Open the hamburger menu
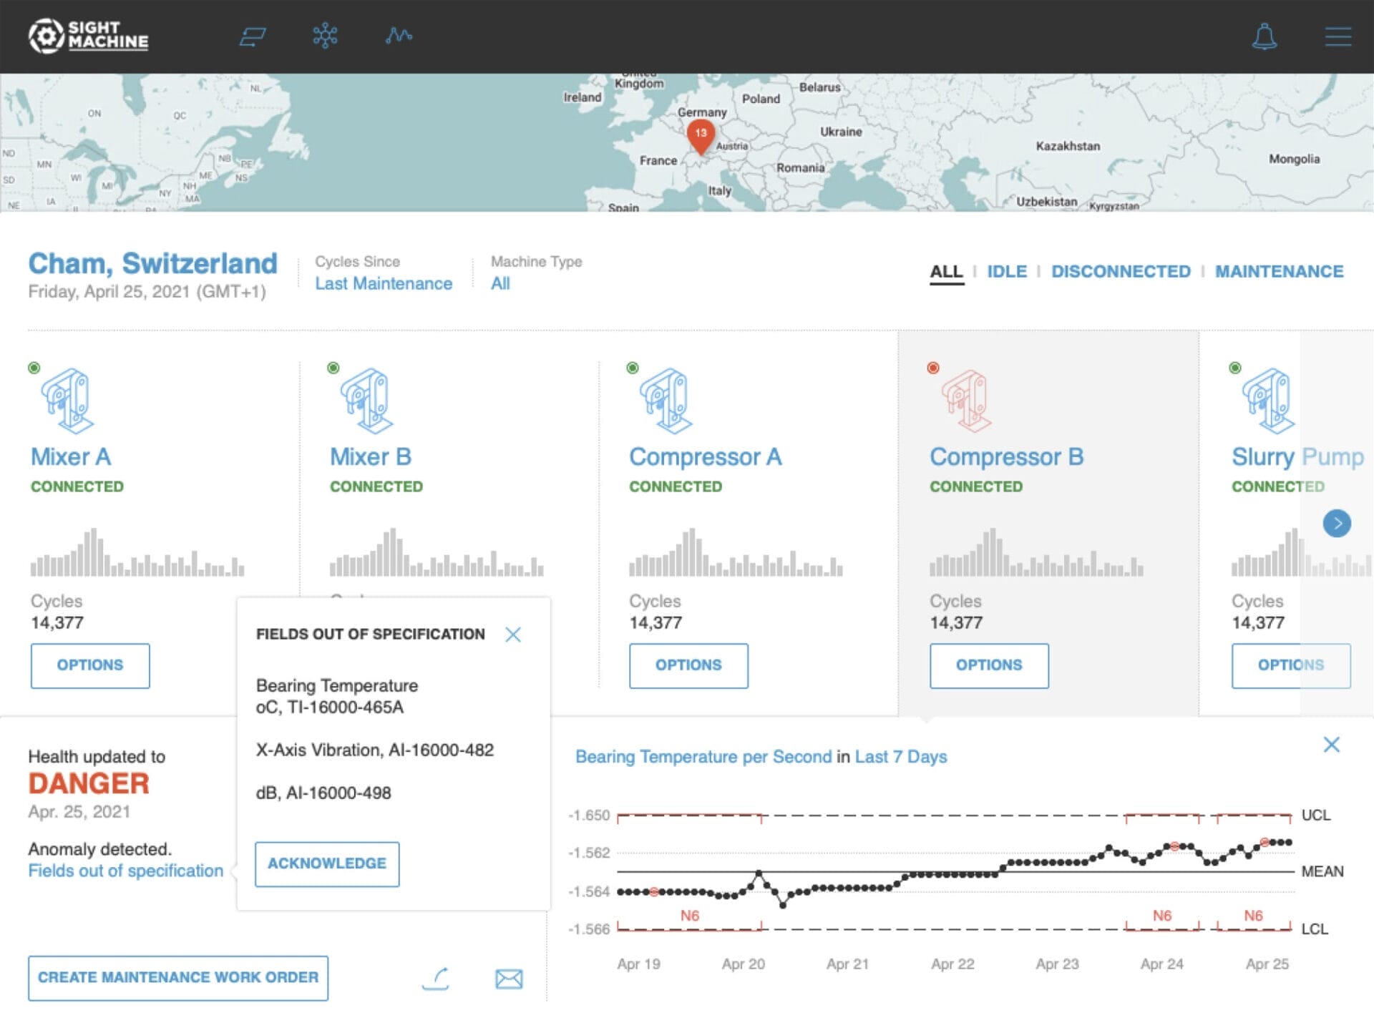This screenshot has width=1374, height=1028. point(1338,36)
